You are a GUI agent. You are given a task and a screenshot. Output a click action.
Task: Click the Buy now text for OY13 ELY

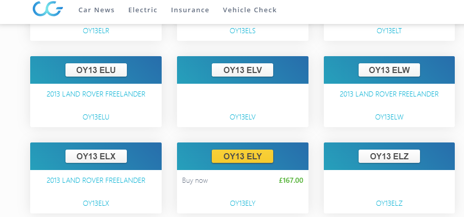[195, 180]
